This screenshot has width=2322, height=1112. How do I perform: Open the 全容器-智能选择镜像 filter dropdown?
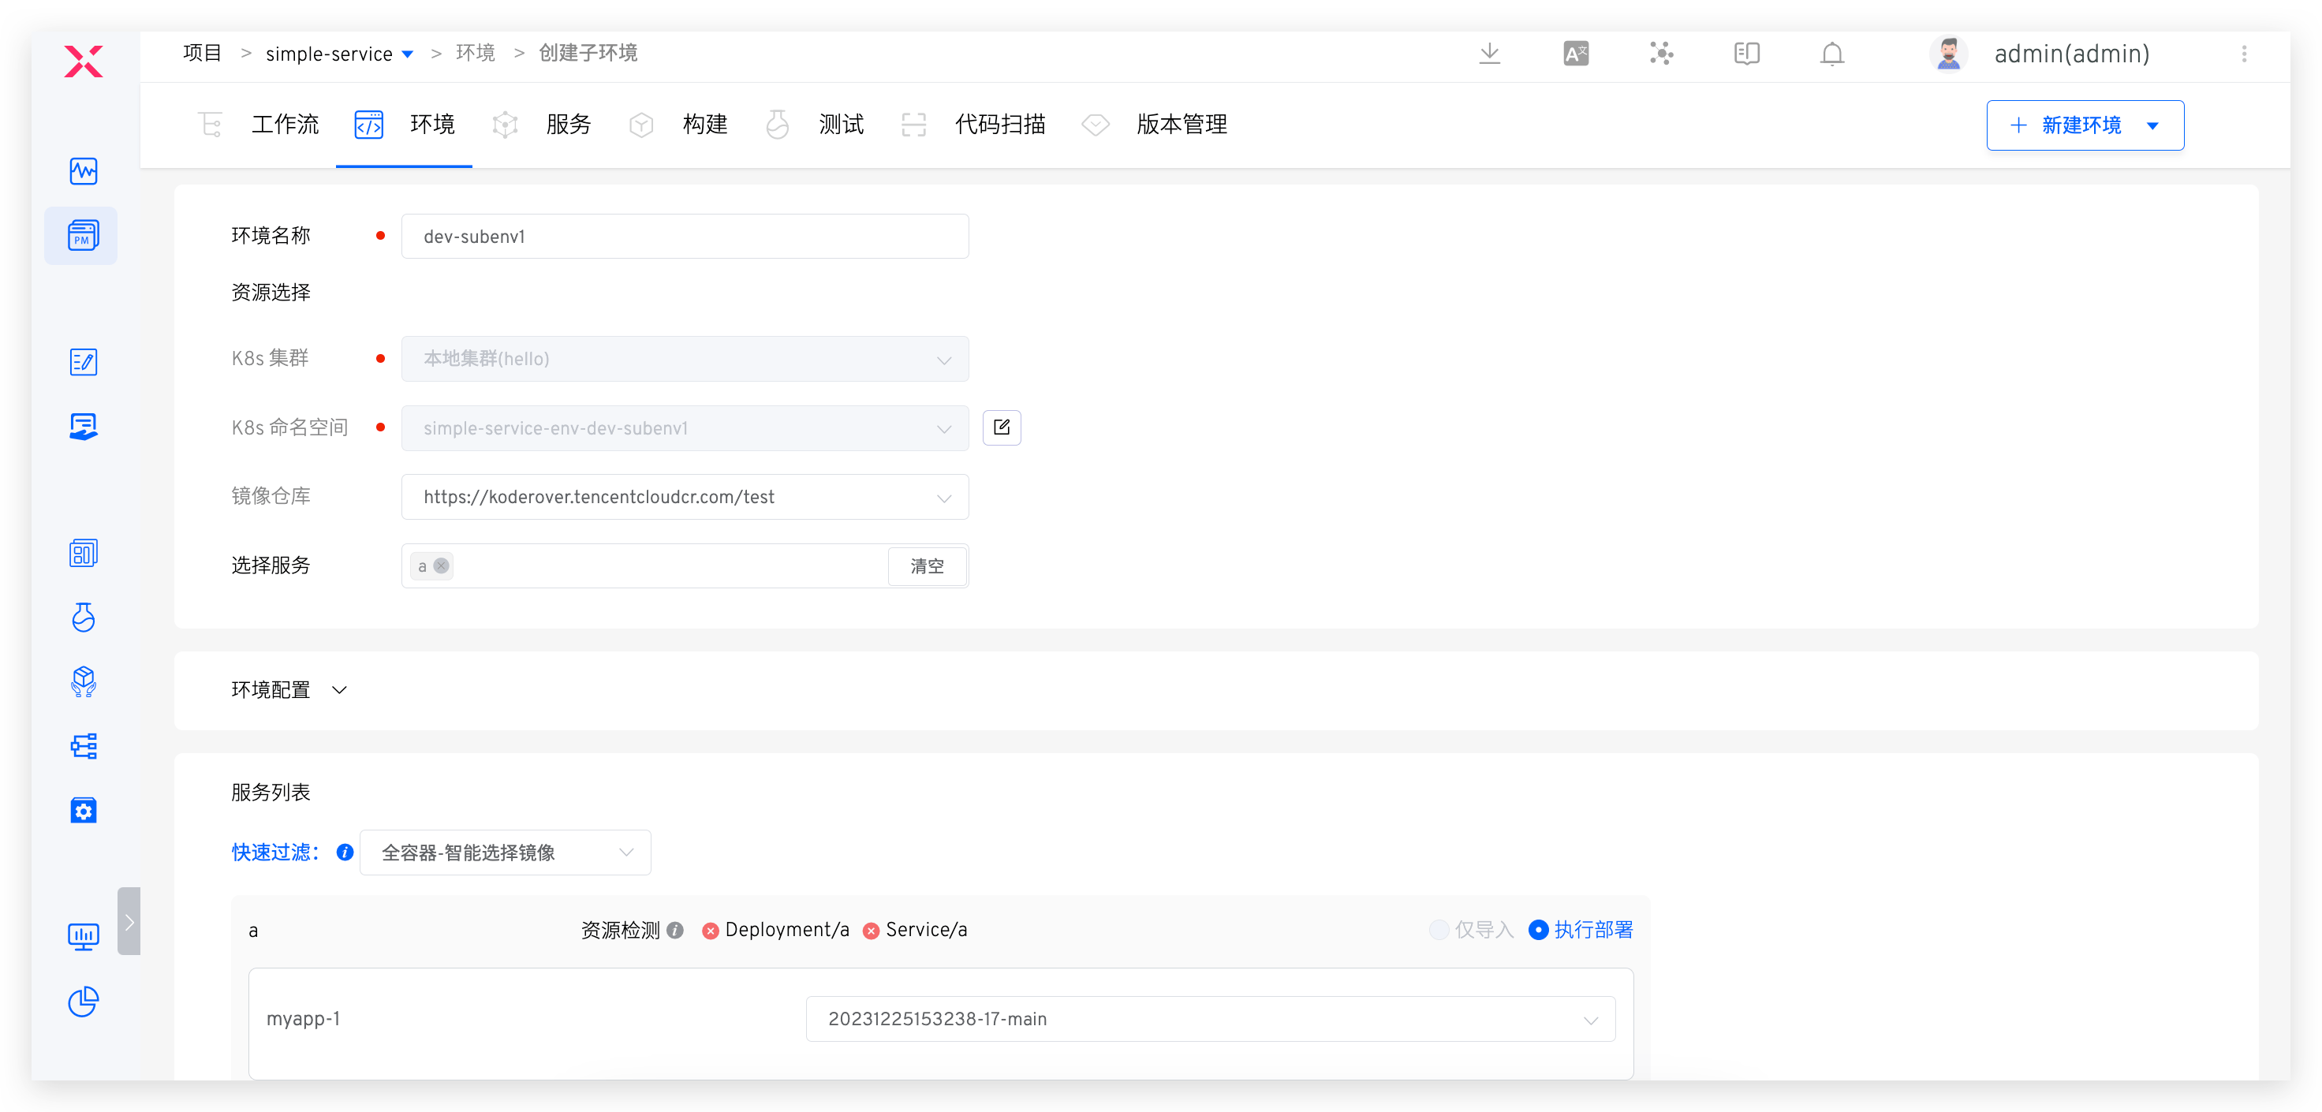tap(505, 853)
